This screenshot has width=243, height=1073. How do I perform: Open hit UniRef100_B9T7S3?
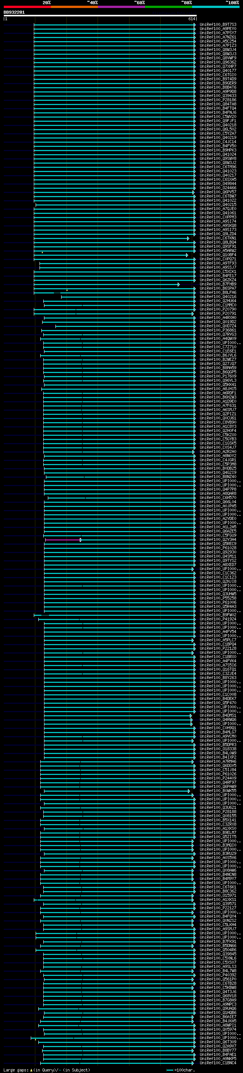(x=218, y=25)
